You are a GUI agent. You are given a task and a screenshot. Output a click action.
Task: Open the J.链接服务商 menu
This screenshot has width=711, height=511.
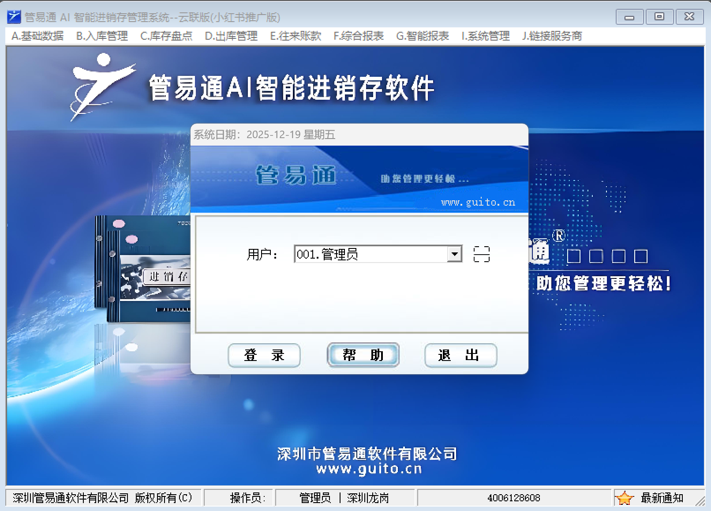[552, 36]
